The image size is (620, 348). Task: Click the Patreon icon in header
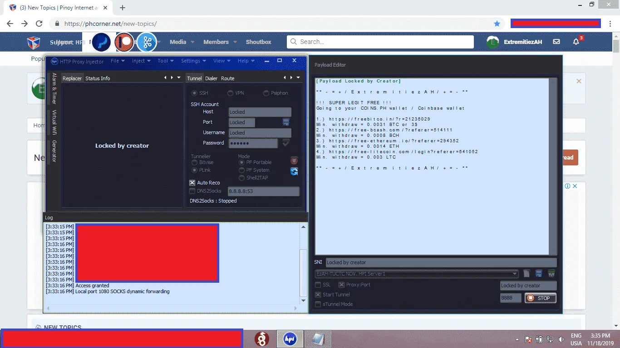tap(124, 42)
